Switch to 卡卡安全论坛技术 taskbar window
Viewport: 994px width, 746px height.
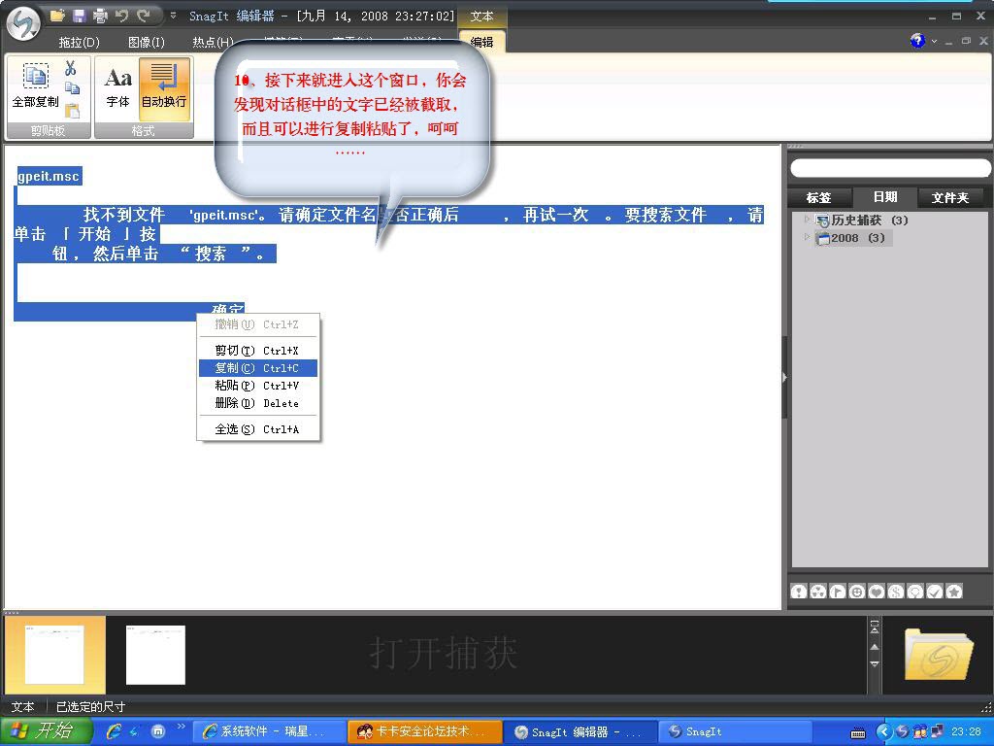point(425,732)
